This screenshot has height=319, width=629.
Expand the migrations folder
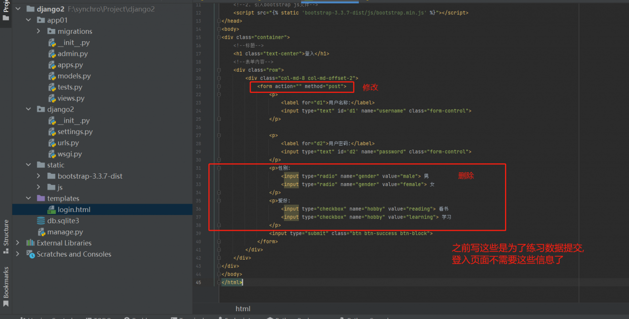[39, 31]
